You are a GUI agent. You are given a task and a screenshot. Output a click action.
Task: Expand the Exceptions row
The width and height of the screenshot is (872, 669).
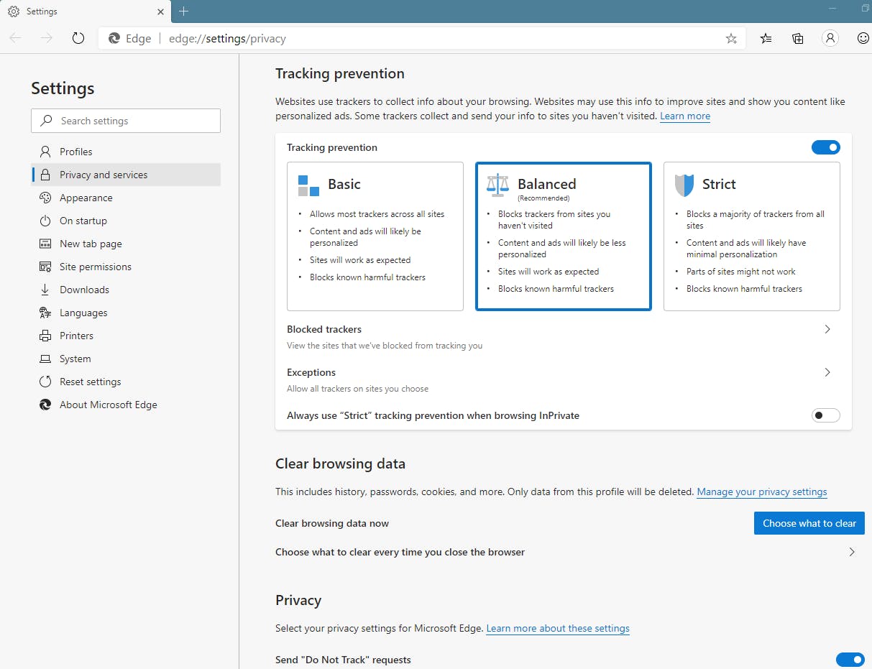pos(827,372)
